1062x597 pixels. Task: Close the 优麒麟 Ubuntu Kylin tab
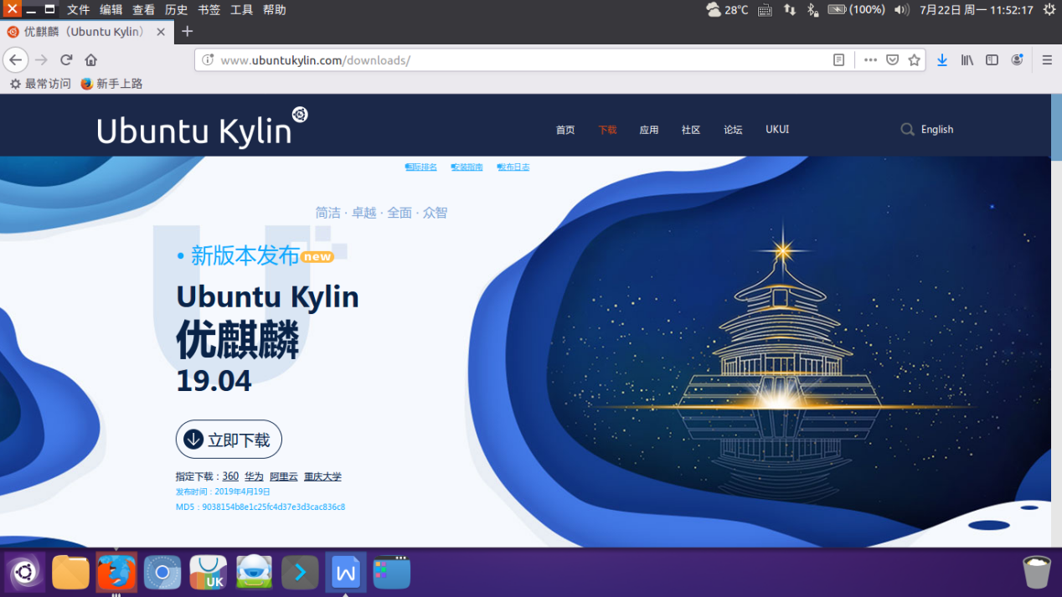pos(161,32)
